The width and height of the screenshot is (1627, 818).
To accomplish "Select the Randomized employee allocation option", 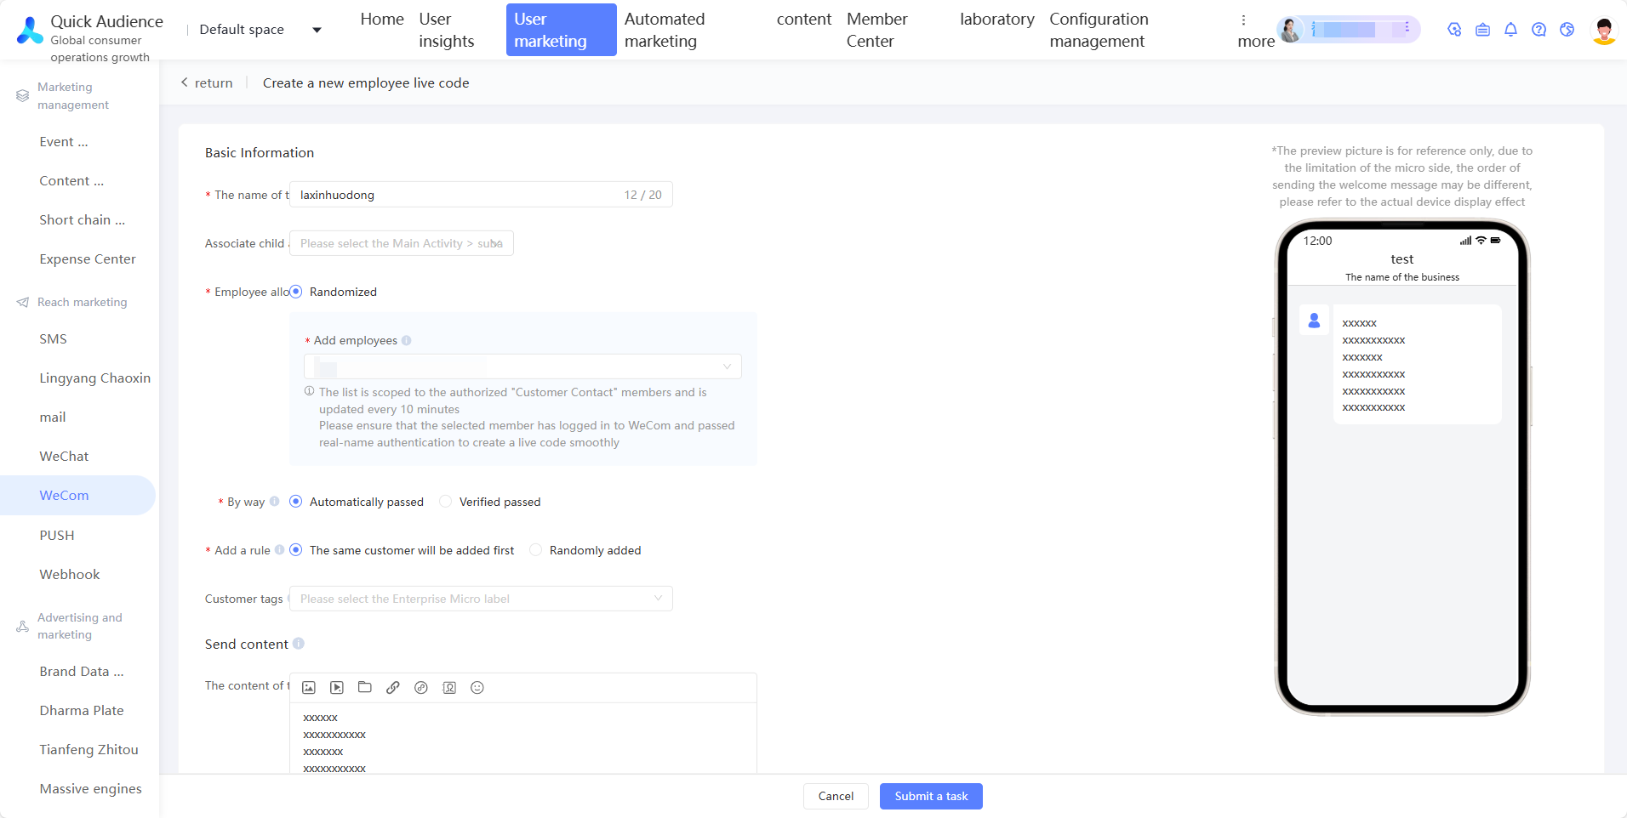I will click(296, 292).
